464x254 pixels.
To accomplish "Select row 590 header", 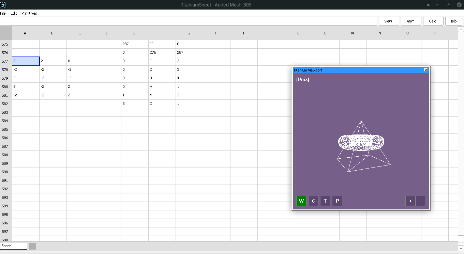I will (x=6, y=172).
